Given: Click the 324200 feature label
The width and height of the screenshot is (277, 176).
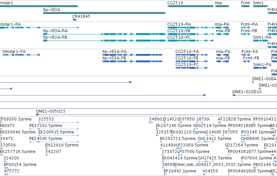Looking at the screenshot, I should (11, 158).
